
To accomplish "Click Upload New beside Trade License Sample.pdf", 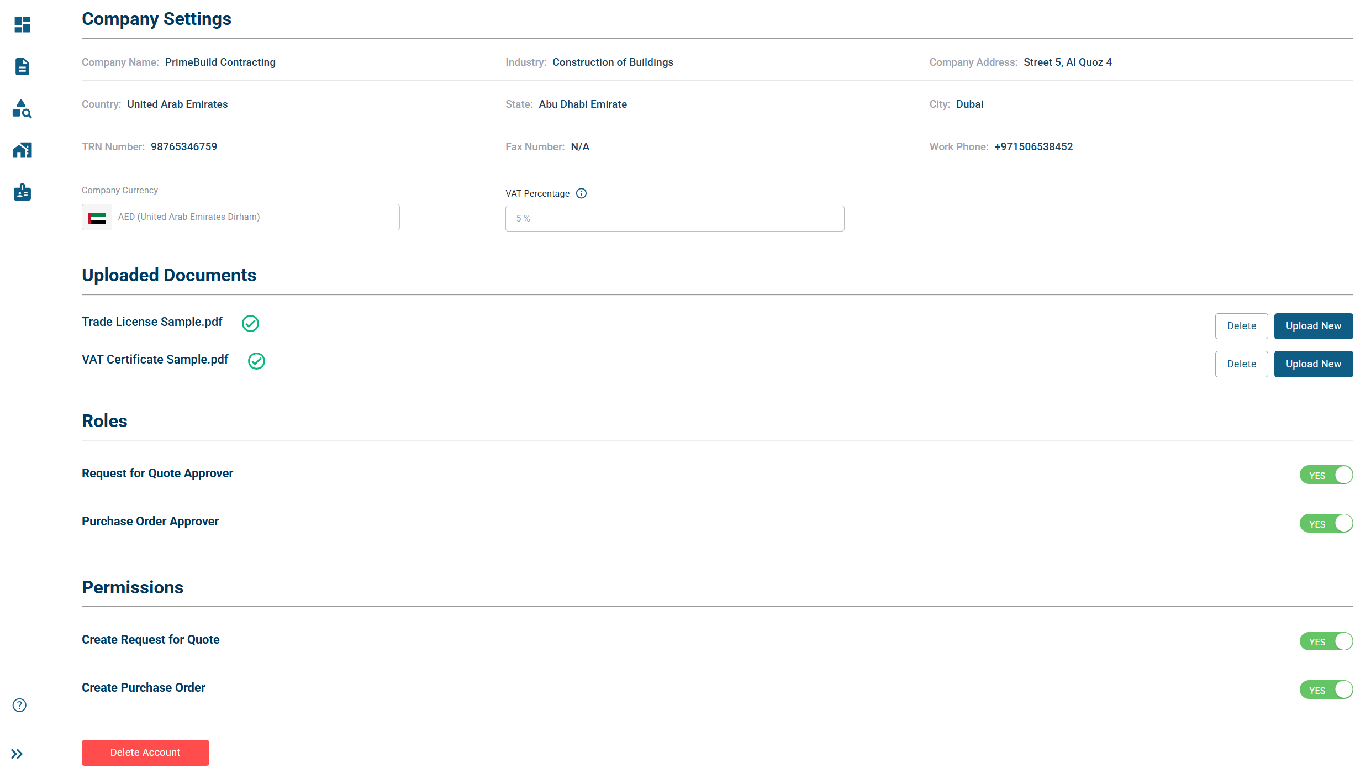I will [1314, 326].
